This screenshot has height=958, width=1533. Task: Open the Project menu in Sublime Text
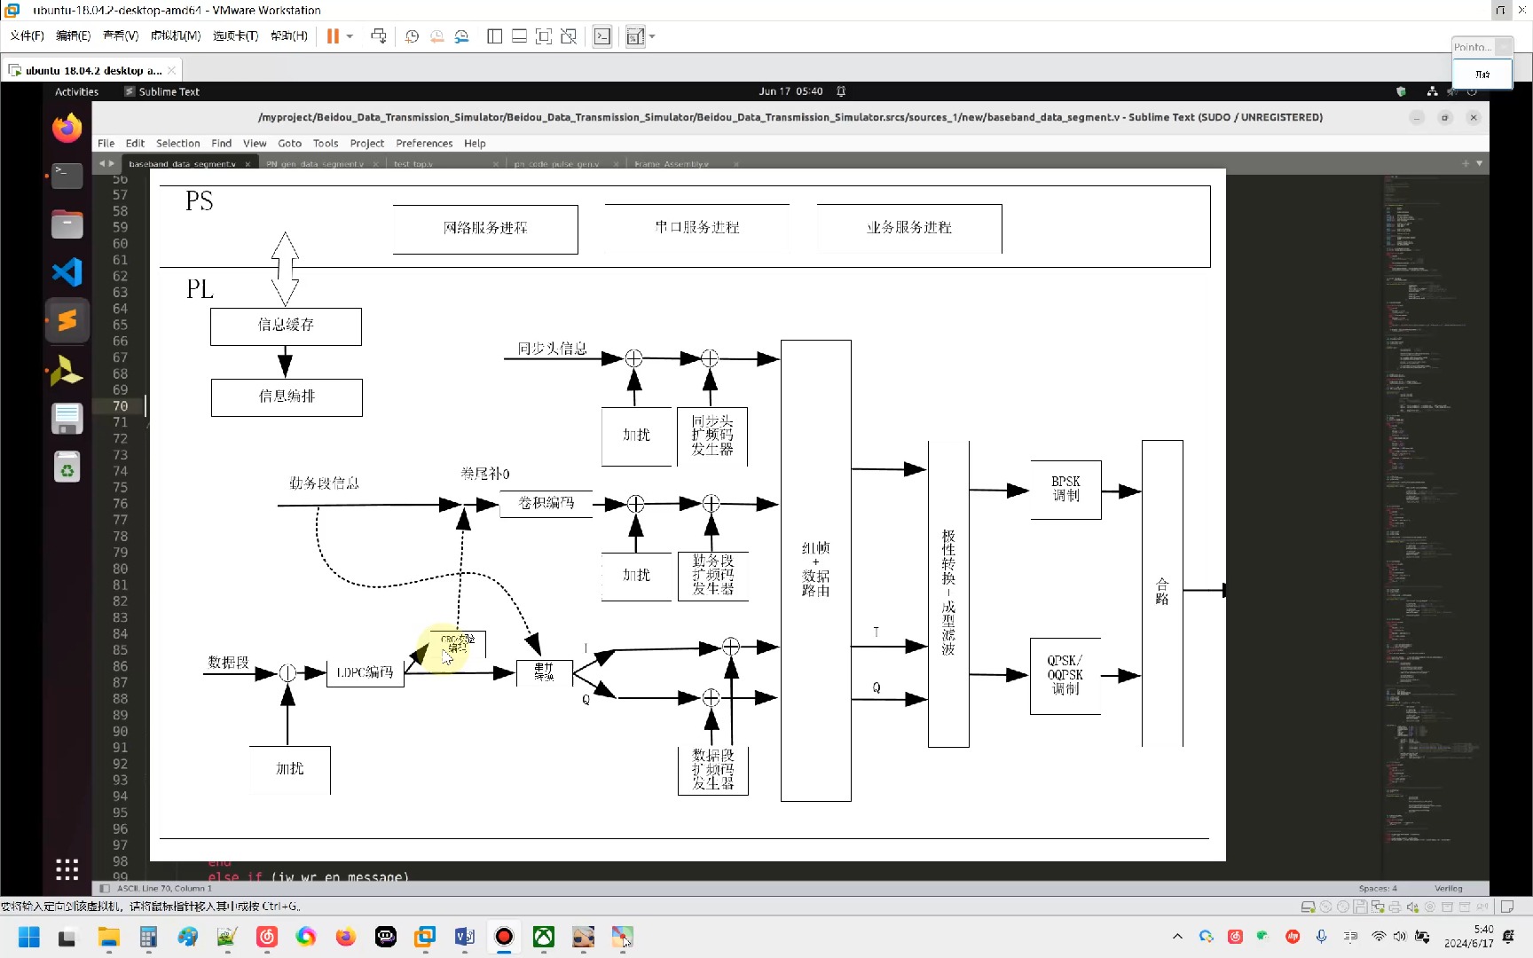pyautogui.click(x=367, y=143)
